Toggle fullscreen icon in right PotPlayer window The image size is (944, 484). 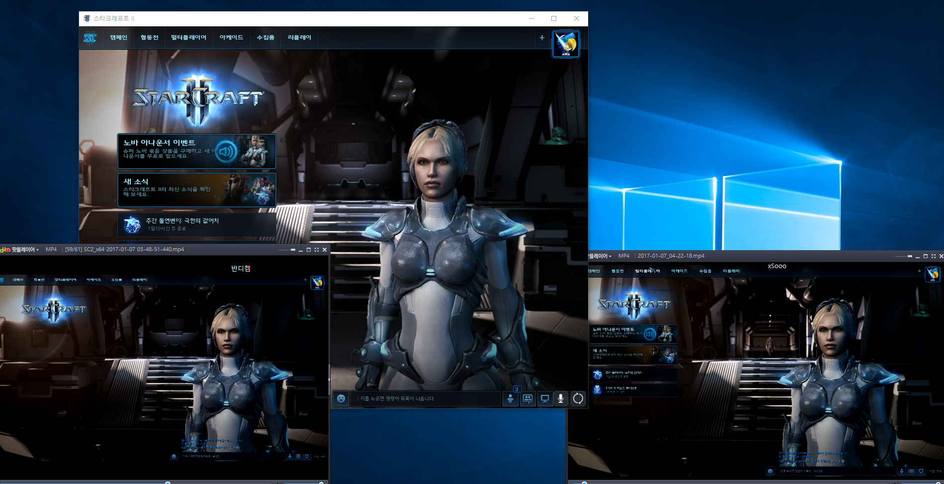934,256
